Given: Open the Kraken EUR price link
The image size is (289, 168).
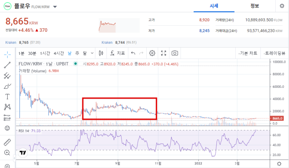Looking at the screenshot, I should [107, 42].
